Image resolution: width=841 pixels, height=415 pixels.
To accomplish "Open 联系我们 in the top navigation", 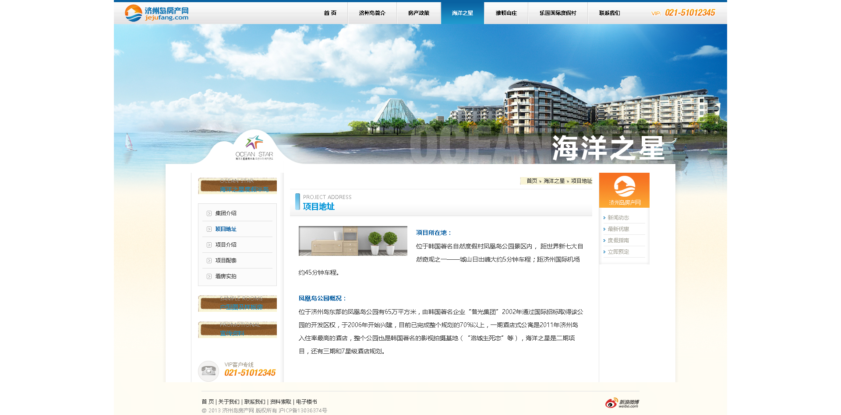I will pos(609,13).
